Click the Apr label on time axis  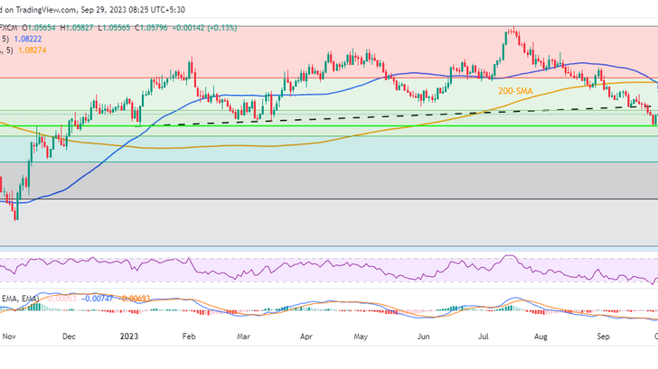(x=305, y=337)
